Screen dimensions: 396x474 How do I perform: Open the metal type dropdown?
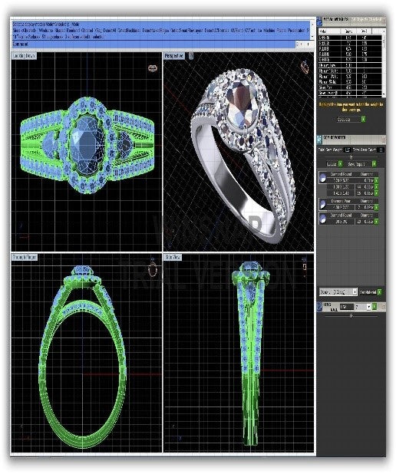point(338,292)
